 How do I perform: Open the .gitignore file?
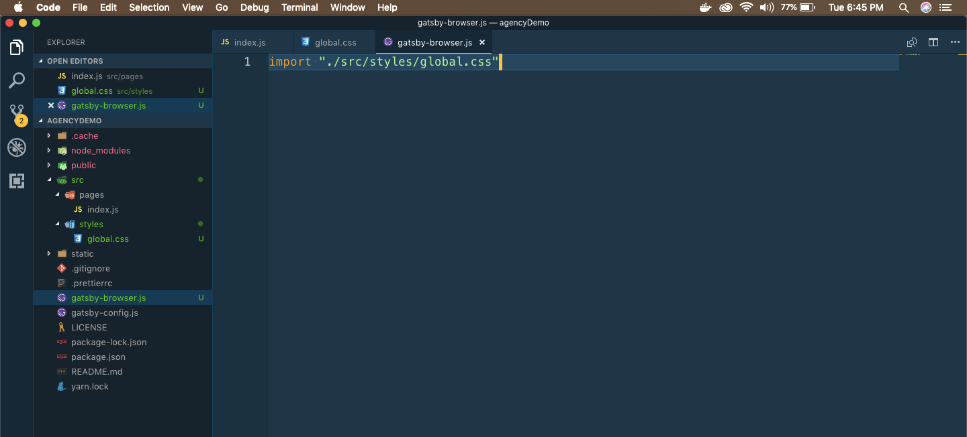pyautogui.click(x=123, y=268)
